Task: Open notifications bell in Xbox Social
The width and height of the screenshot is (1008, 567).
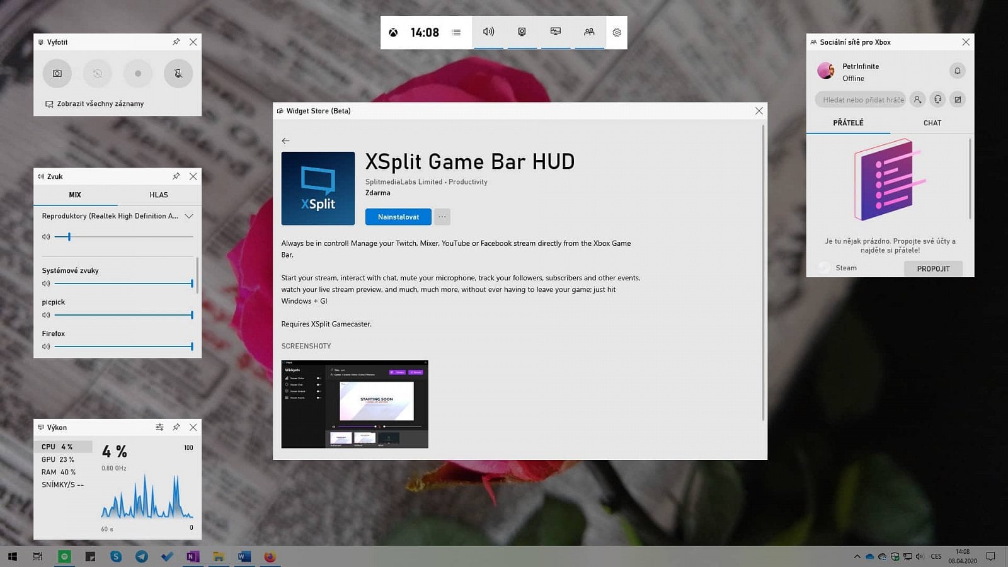Action: click(x=957, y=71)
